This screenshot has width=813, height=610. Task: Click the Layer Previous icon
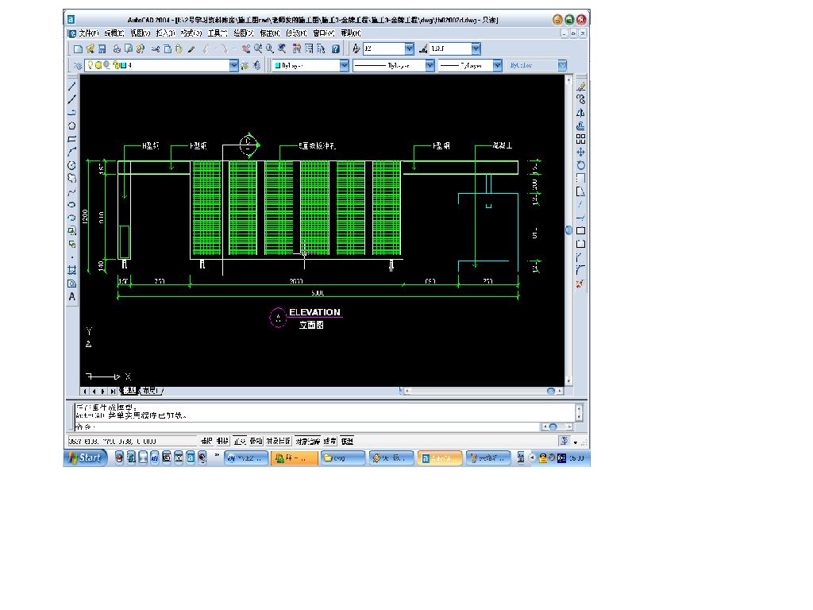pyautogui.click(x=256, y=65)
